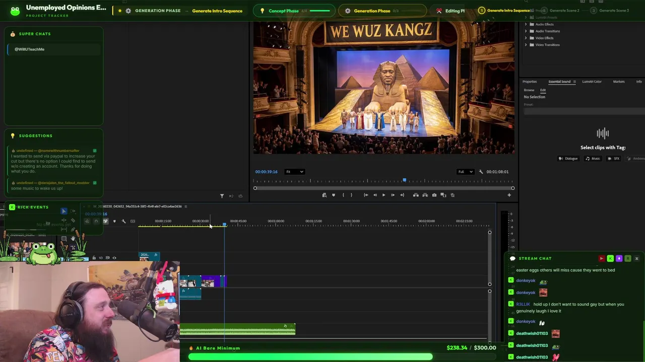Select the Razor tool
645x362 pixels.
tap(73, 220)
